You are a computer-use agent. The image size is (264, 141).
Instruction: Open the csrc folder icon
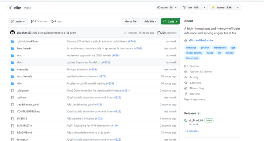point(12,55)
